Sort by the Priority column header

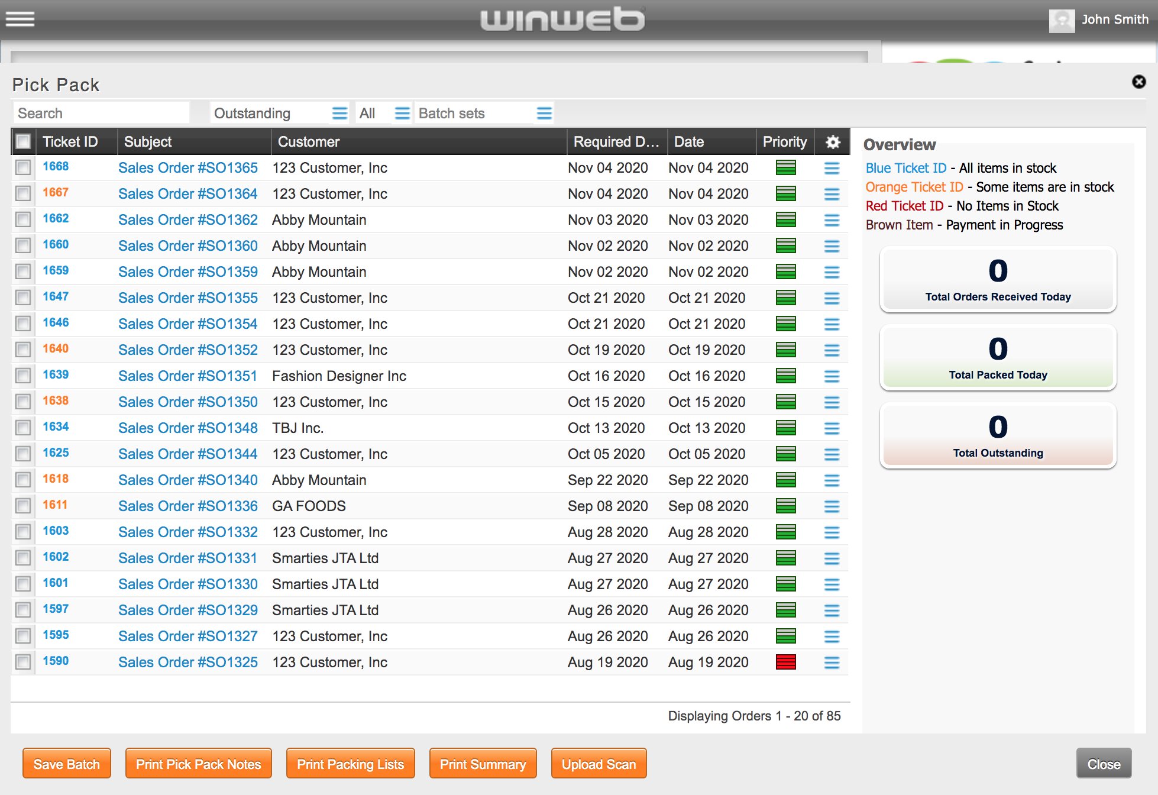[x=784, y=142]
